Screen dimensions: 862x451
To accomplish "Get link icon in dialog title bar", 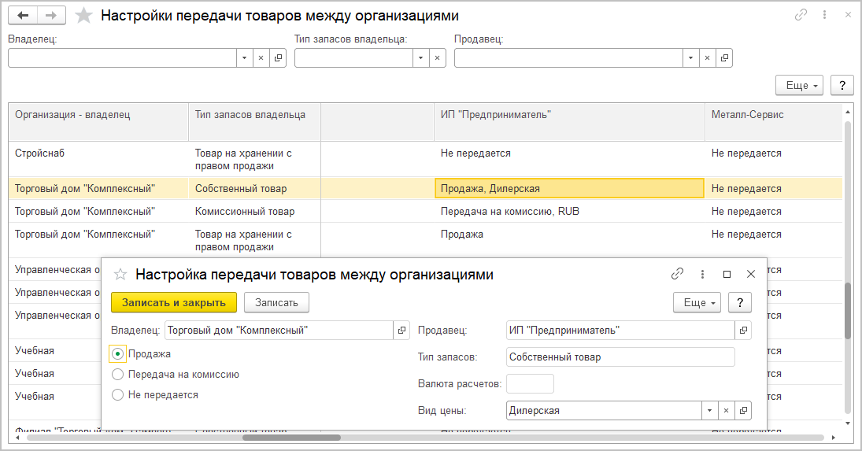I will 677,274.
